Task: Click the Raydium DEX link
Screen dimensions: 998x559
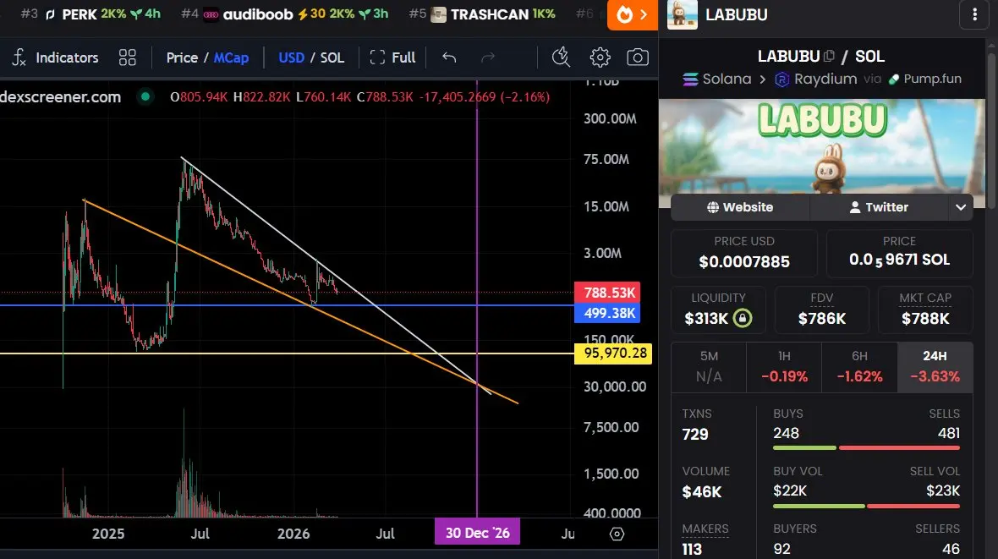Action: point(816,79)
